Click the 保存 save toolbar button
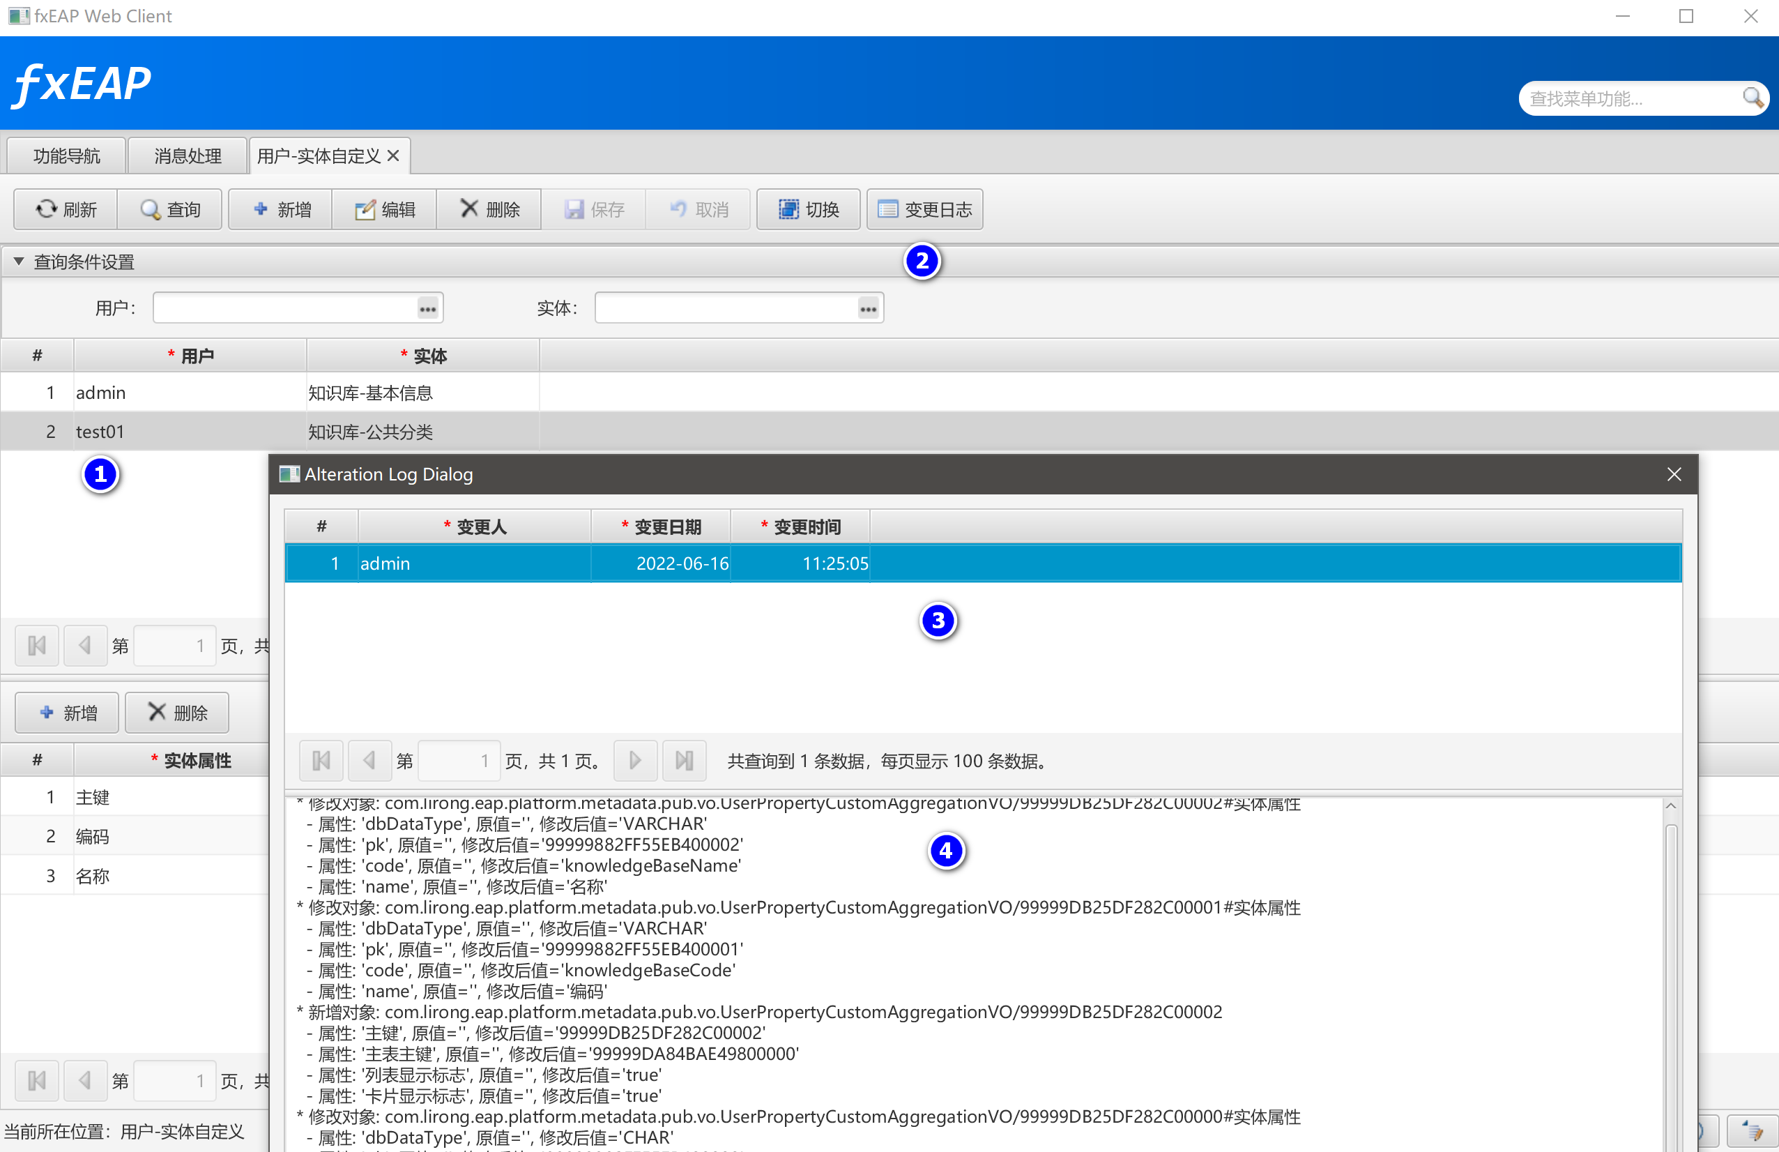Image resolution: width=1779 pixels, height=1152 pixels. [x=594, y=209]
